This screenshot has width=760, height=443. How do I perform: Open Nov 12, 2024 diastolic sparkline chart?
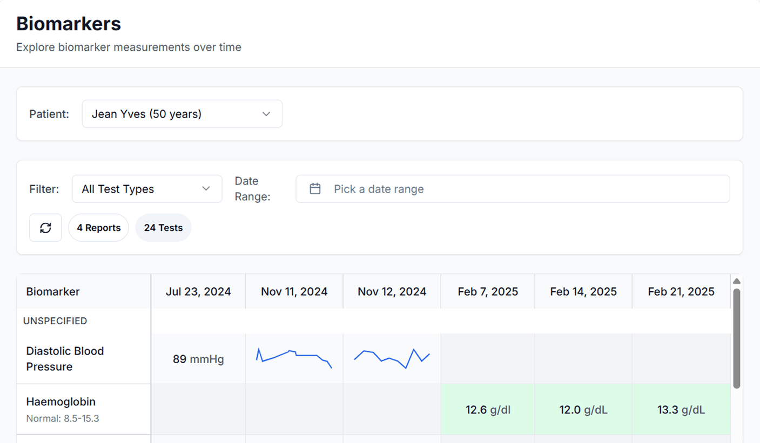(x=392, y=358)
